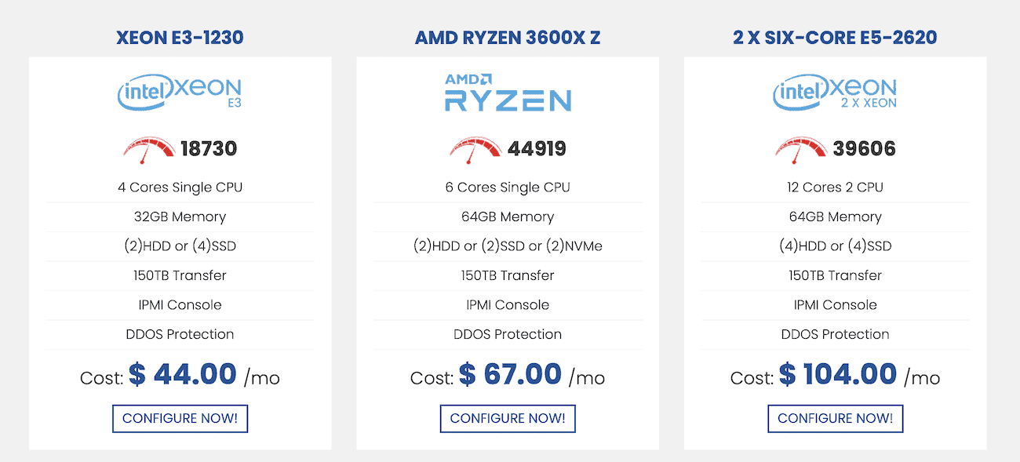Configure the Xeon E3-1230 server now

click(180, 418)
